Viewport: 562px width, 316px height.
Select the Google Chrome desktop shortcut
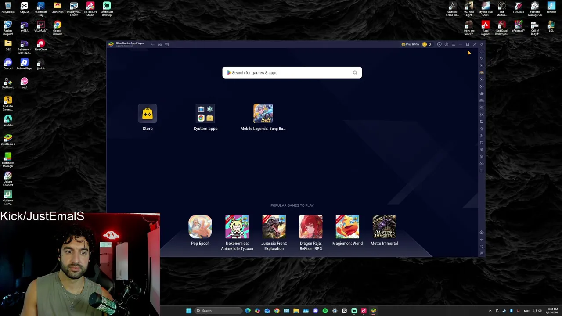(57, 28)
